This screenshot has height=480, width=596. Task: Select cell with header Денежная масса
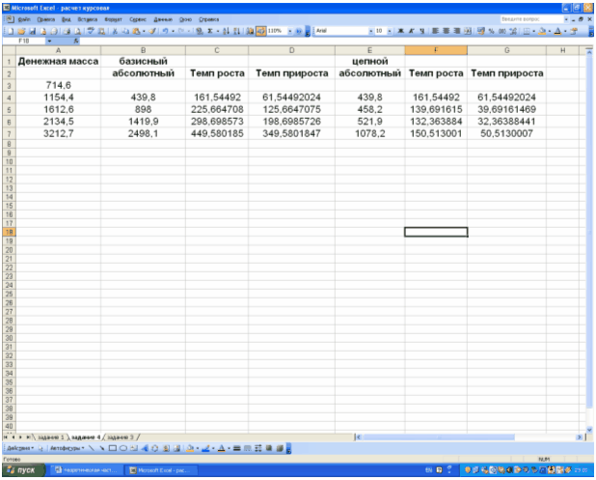tap(58, 61)
